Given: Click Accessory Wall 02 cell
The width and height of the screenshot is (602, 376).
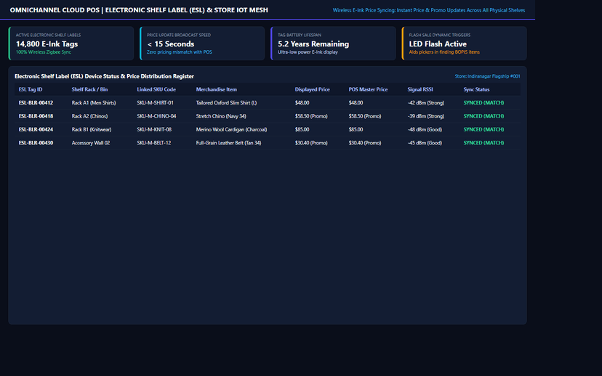Looking at the screenshot, I should click(91, 143).
